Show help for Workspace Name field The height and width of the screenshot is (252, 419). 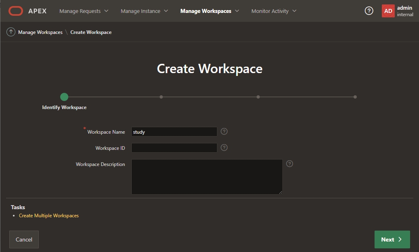tap(224, 132)
